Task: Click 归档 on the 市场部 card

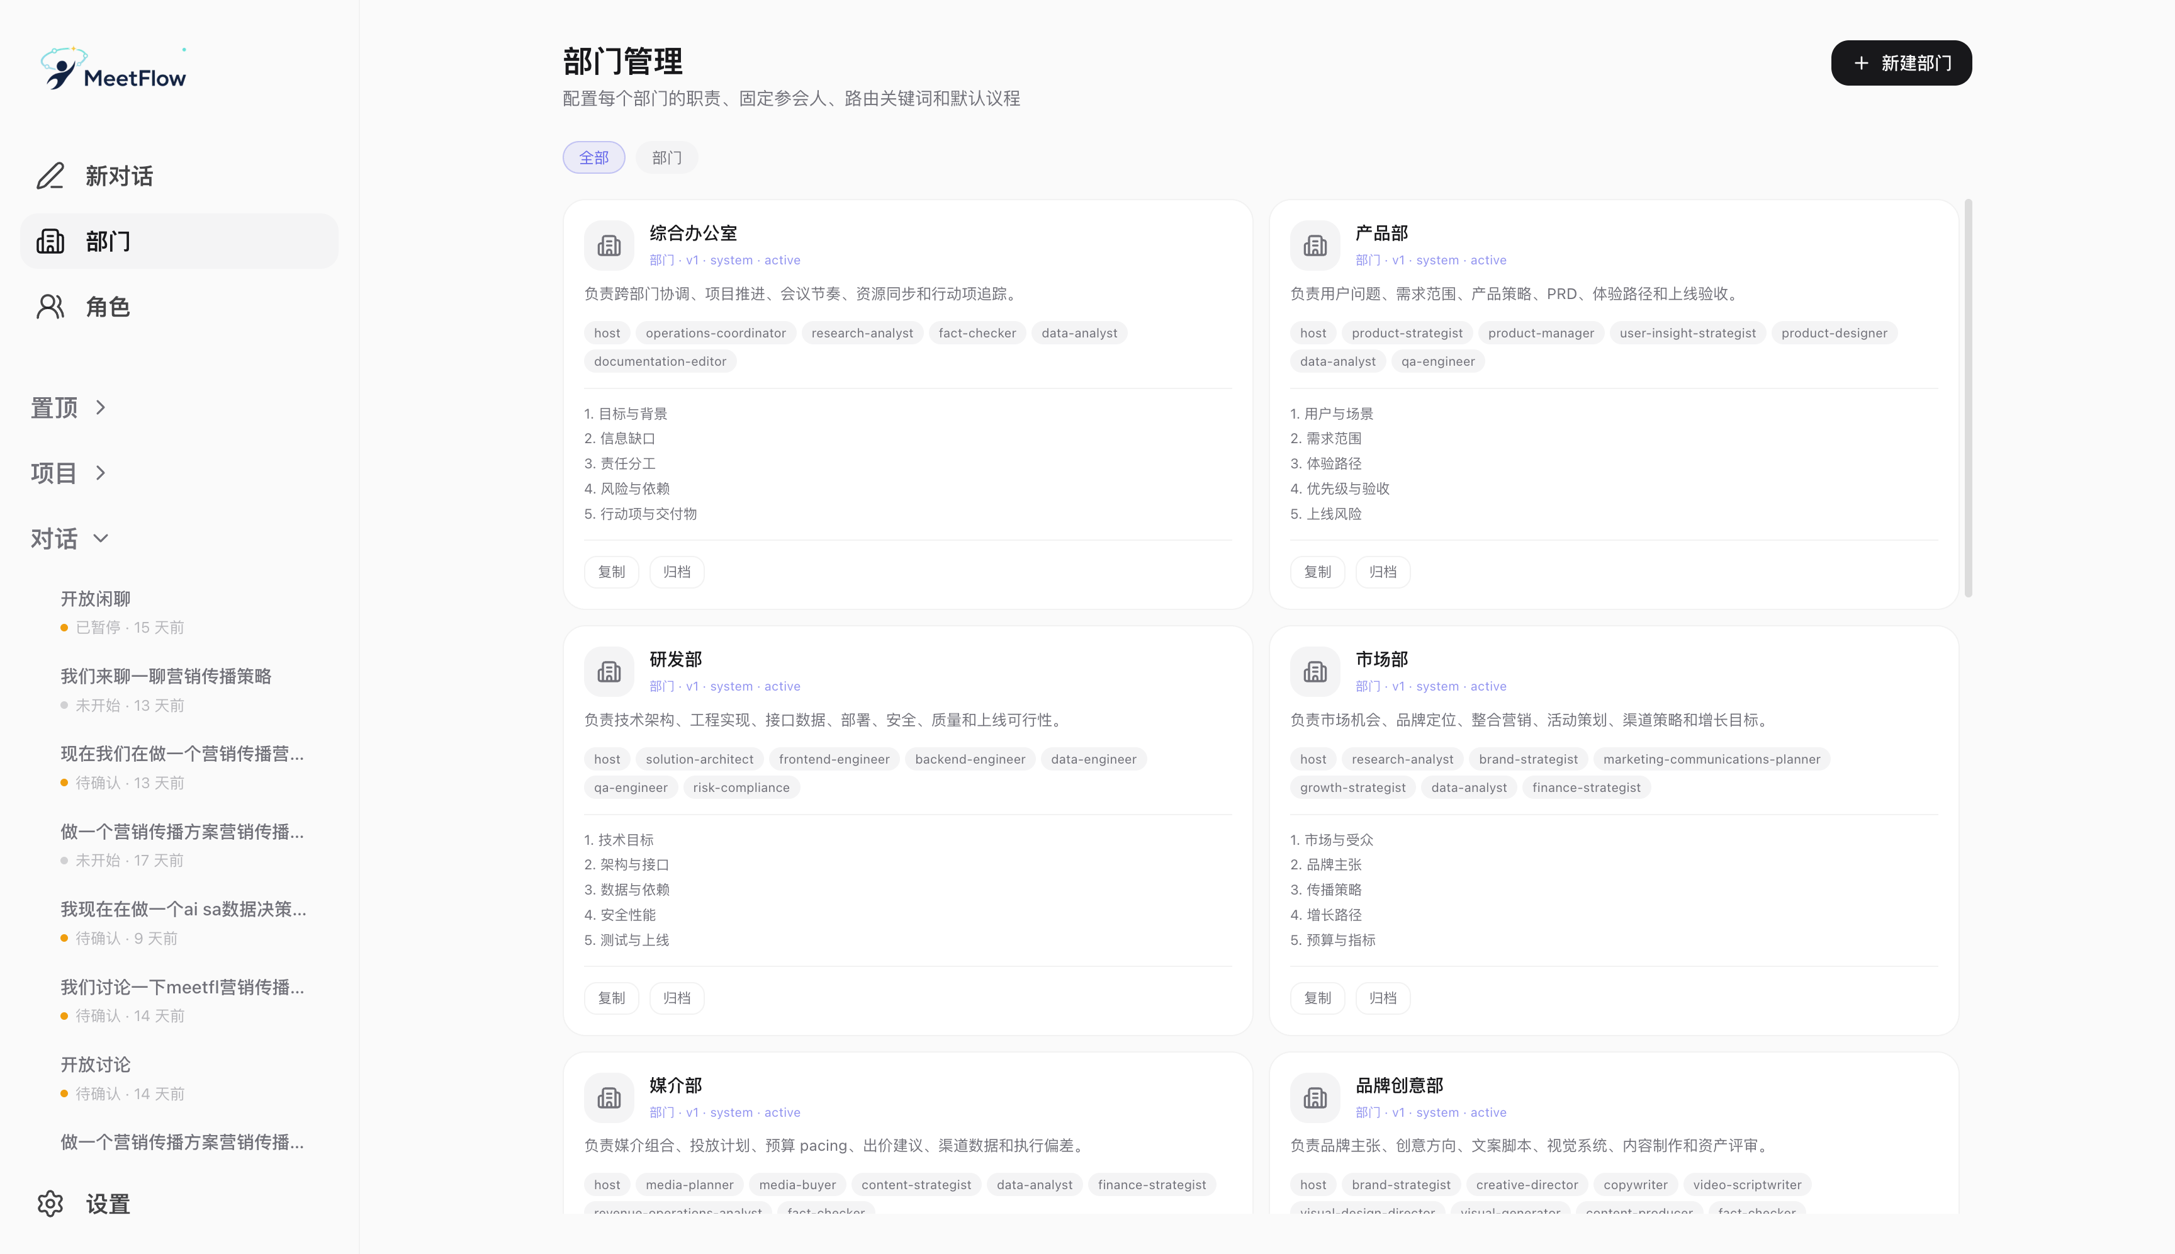Action: [1383, 998]
